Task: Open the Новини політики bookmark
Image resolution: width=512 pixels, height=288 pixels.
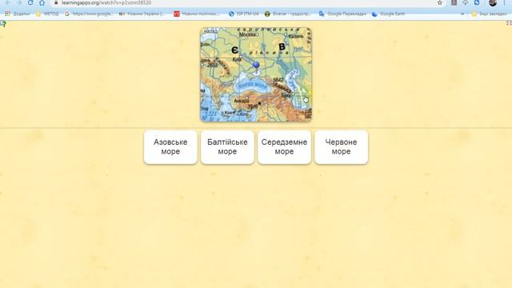Action: coord(197,14)
